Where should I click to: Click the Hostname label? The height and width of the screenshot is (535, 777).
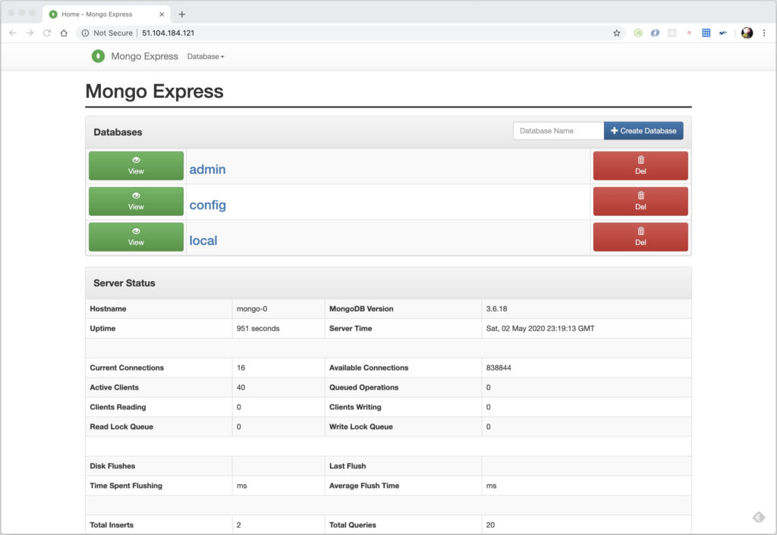click(x=108, y=309)
